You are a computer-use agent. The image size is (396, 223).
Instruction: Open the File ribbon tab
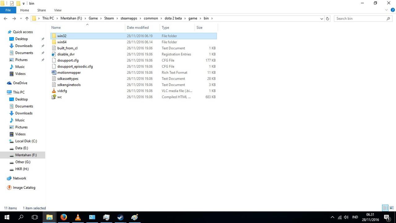[x=8, y=10]
